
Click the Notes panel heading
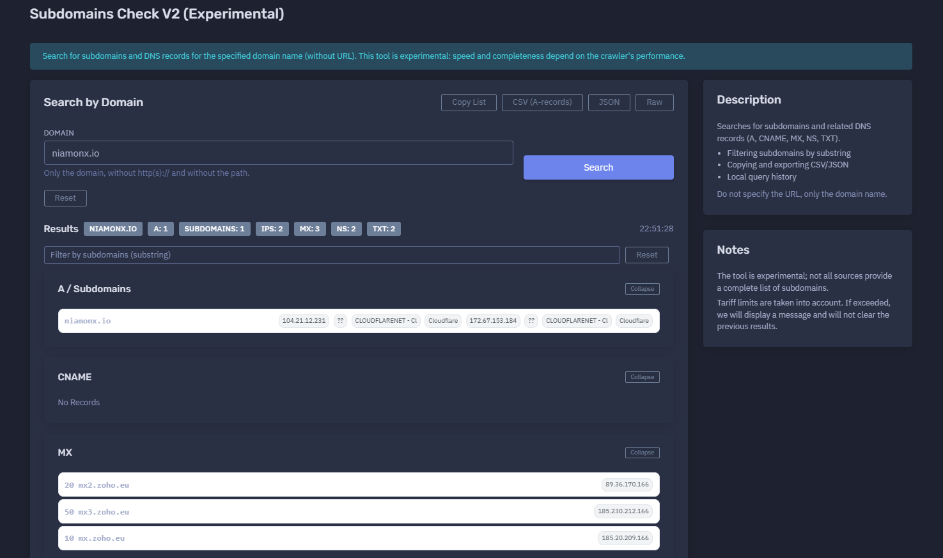733,250
